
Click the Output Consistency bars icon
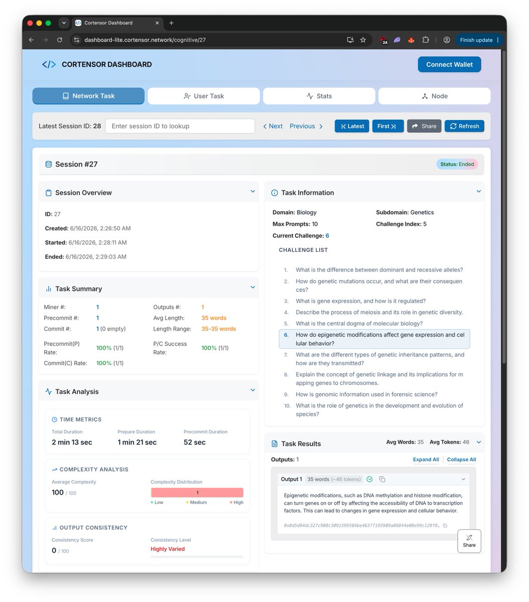point(54,528)
